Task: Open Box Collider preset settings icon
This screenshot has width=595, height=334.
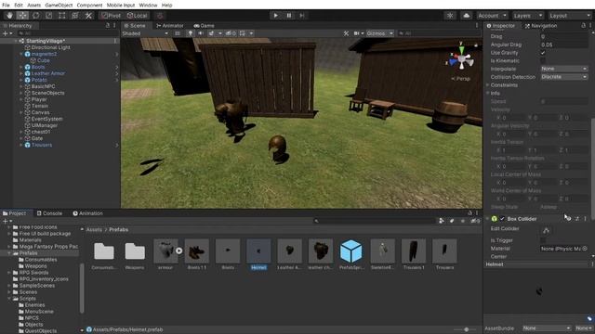Action: (577, 219)
